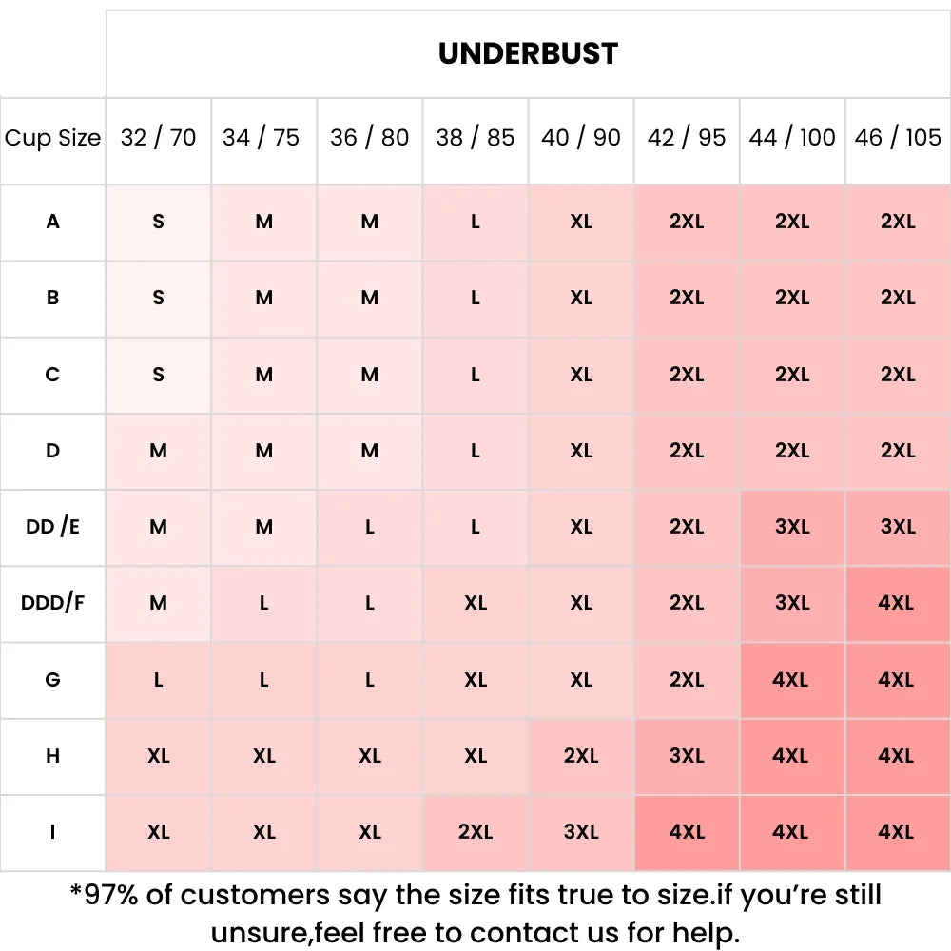Click the 4XL cell for cup I, 42 / 95
The image size is (951, 951).
[687, 832]
